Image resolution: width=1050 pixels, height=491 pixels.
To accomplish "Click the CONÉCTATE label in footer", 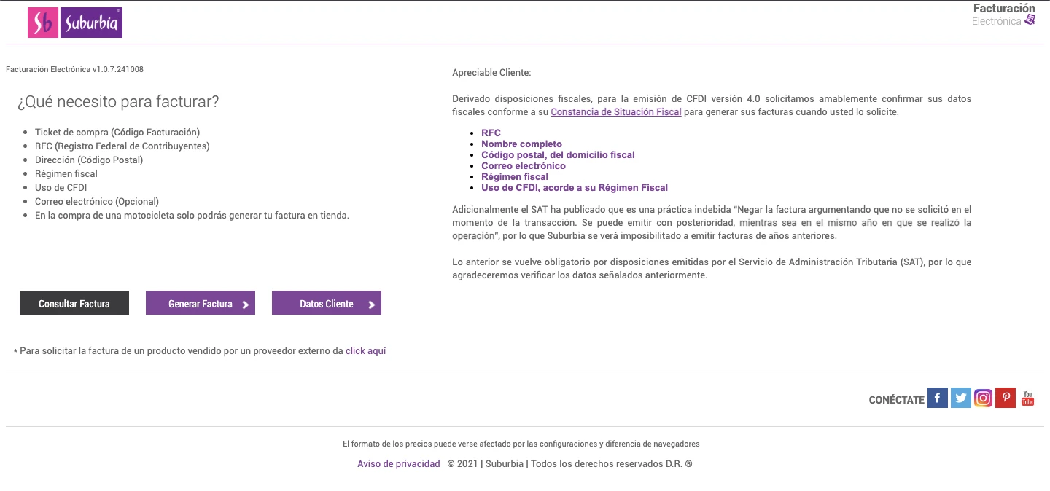I will (x=896, y=400).
